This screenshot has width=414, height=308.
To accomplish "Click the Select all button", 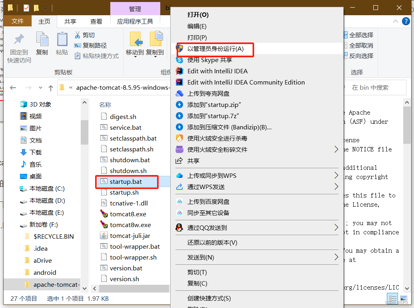I will 358,35.
